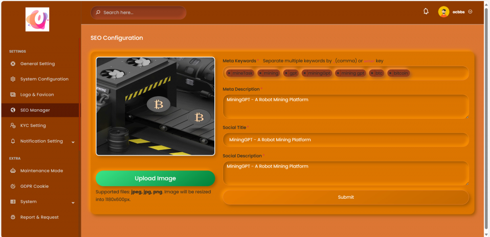Delete the btc keyword tag
This screenshot has height=237, width=490.
372,73
